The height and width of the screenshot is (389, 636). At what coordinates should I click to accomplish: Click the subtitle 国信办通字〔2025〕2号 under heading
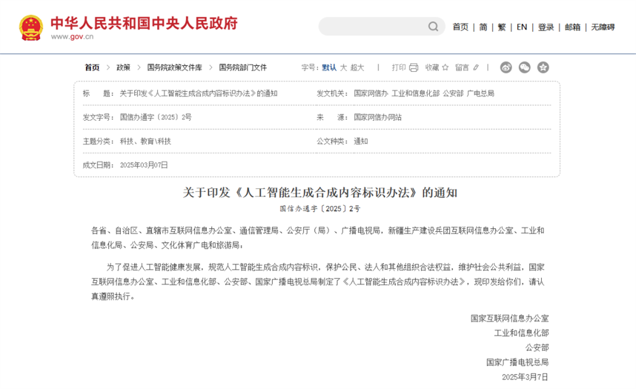click(x=320, y=208)
